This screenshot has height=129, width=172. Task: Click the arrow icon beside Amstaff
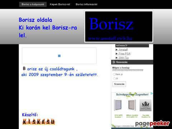pos(117,49)
